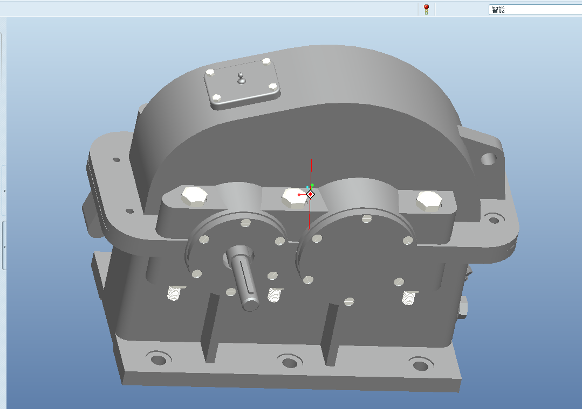The width and height of the screenshot is (582, 409).
Task: Open the 智能 selection filter dropdown
Action: pos(535,10)
